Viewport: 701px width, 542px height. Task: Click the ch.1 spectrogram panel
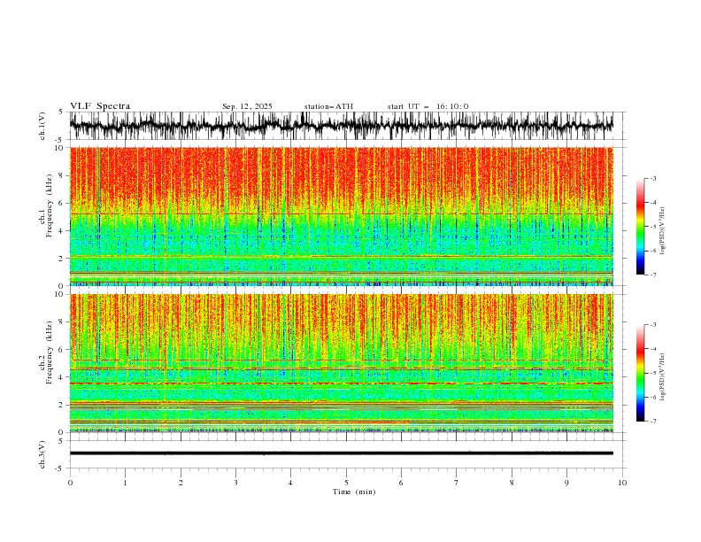341,216
